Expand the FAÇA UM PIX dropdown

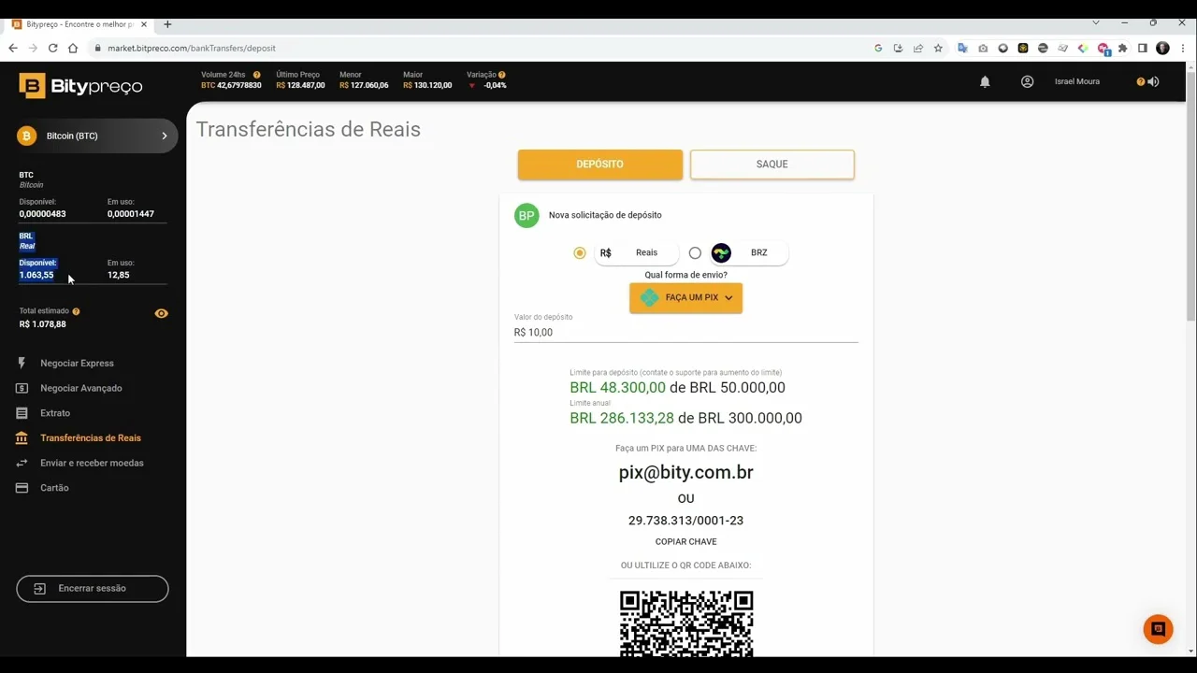tap(685, 298)
